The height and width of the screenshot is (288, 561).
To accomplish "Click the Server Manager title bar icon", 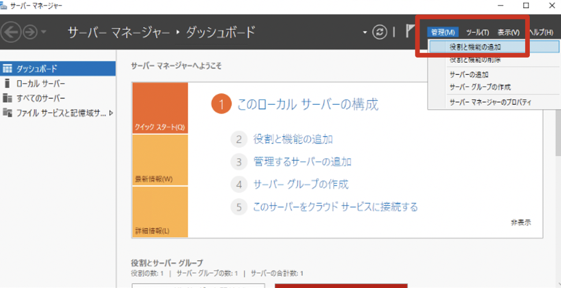I will pos(4,5).
